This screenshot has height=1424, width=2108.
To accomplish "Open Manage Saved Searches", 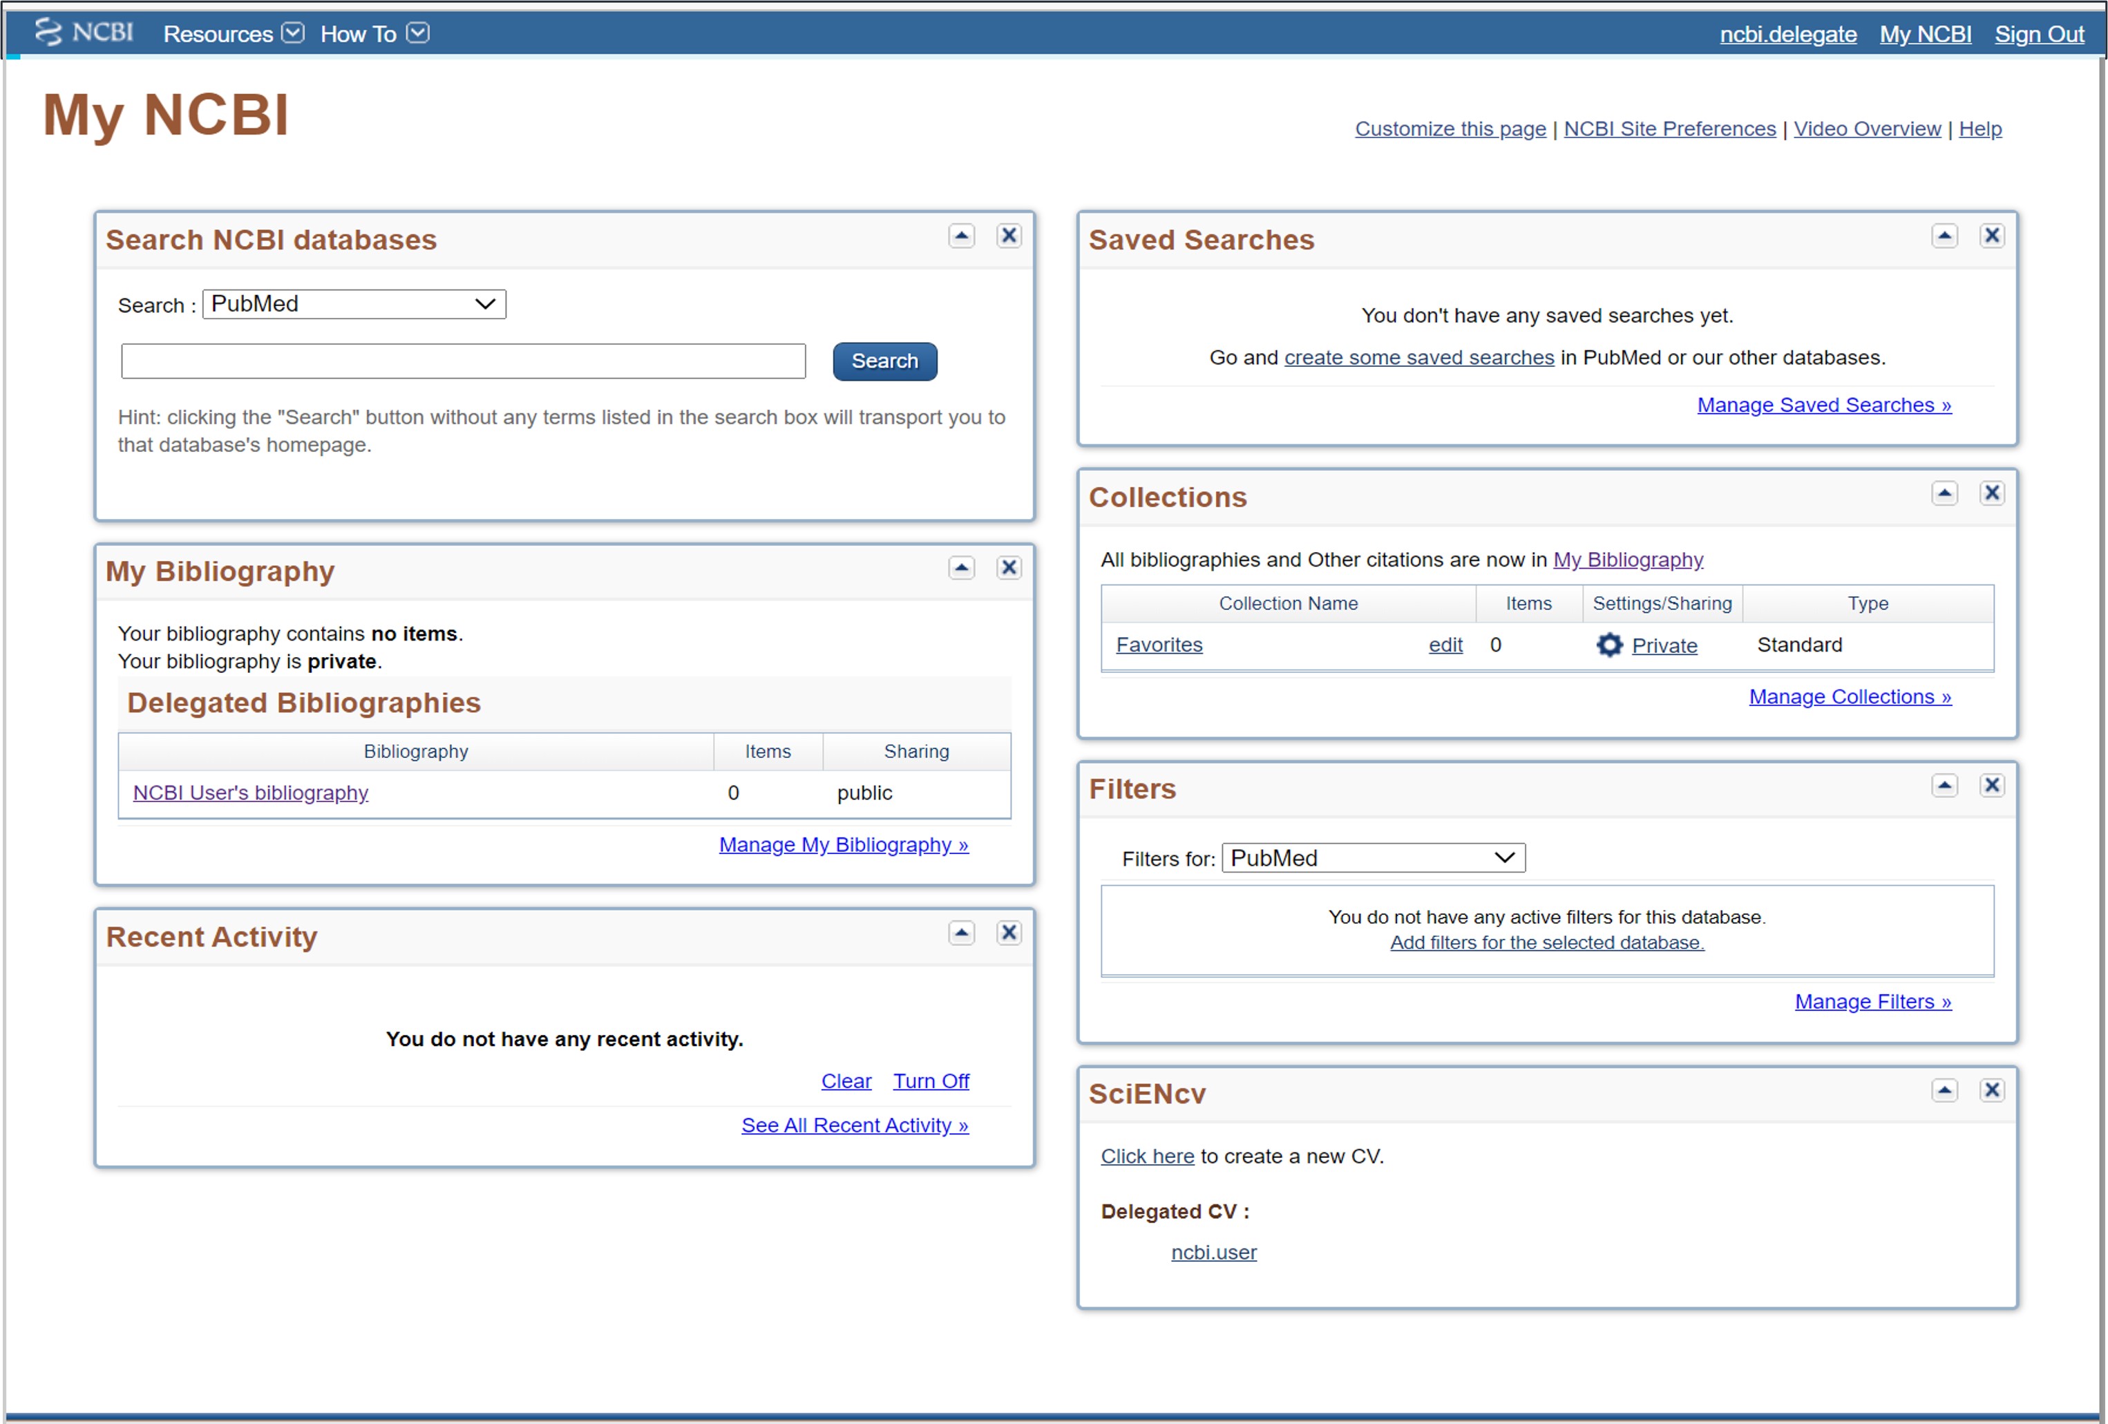I will pyautogui.click(x=1824, y=404).
